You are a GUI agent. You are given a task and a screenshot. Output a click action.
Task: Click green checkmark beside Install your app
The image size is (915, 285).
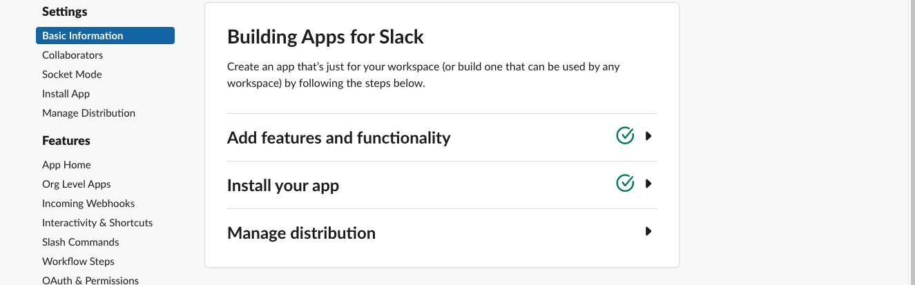(625, 184)
